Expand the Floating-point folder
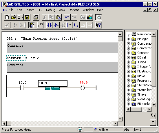Image resolution: width=159 pixels, height=133 pixels. (128, 71)
